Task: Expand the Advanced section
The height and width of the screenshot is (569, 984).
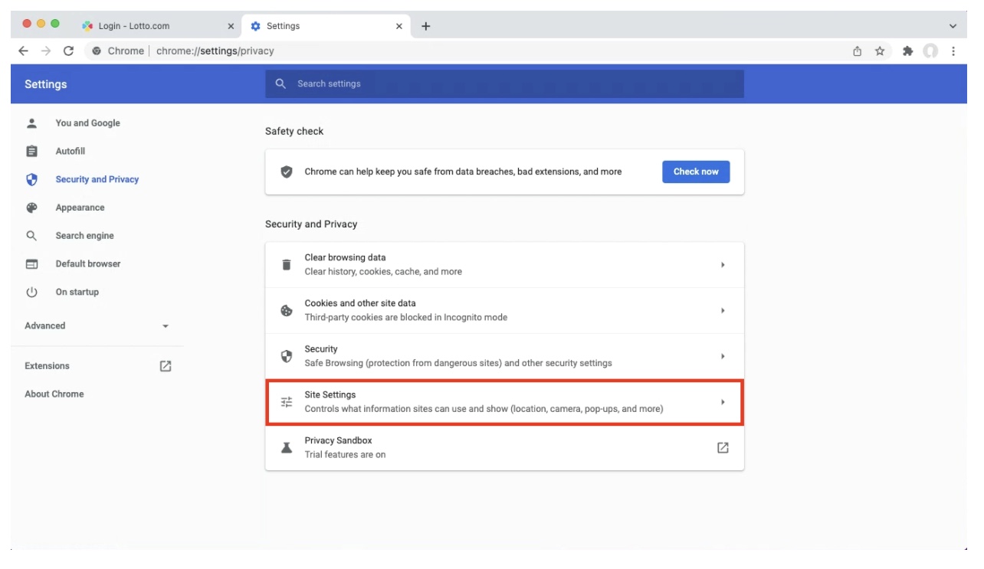Action: (97, 326)
